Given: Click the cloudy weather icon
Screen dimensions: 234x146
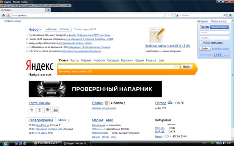Looking at the screenshot, I should click(170, 102).
